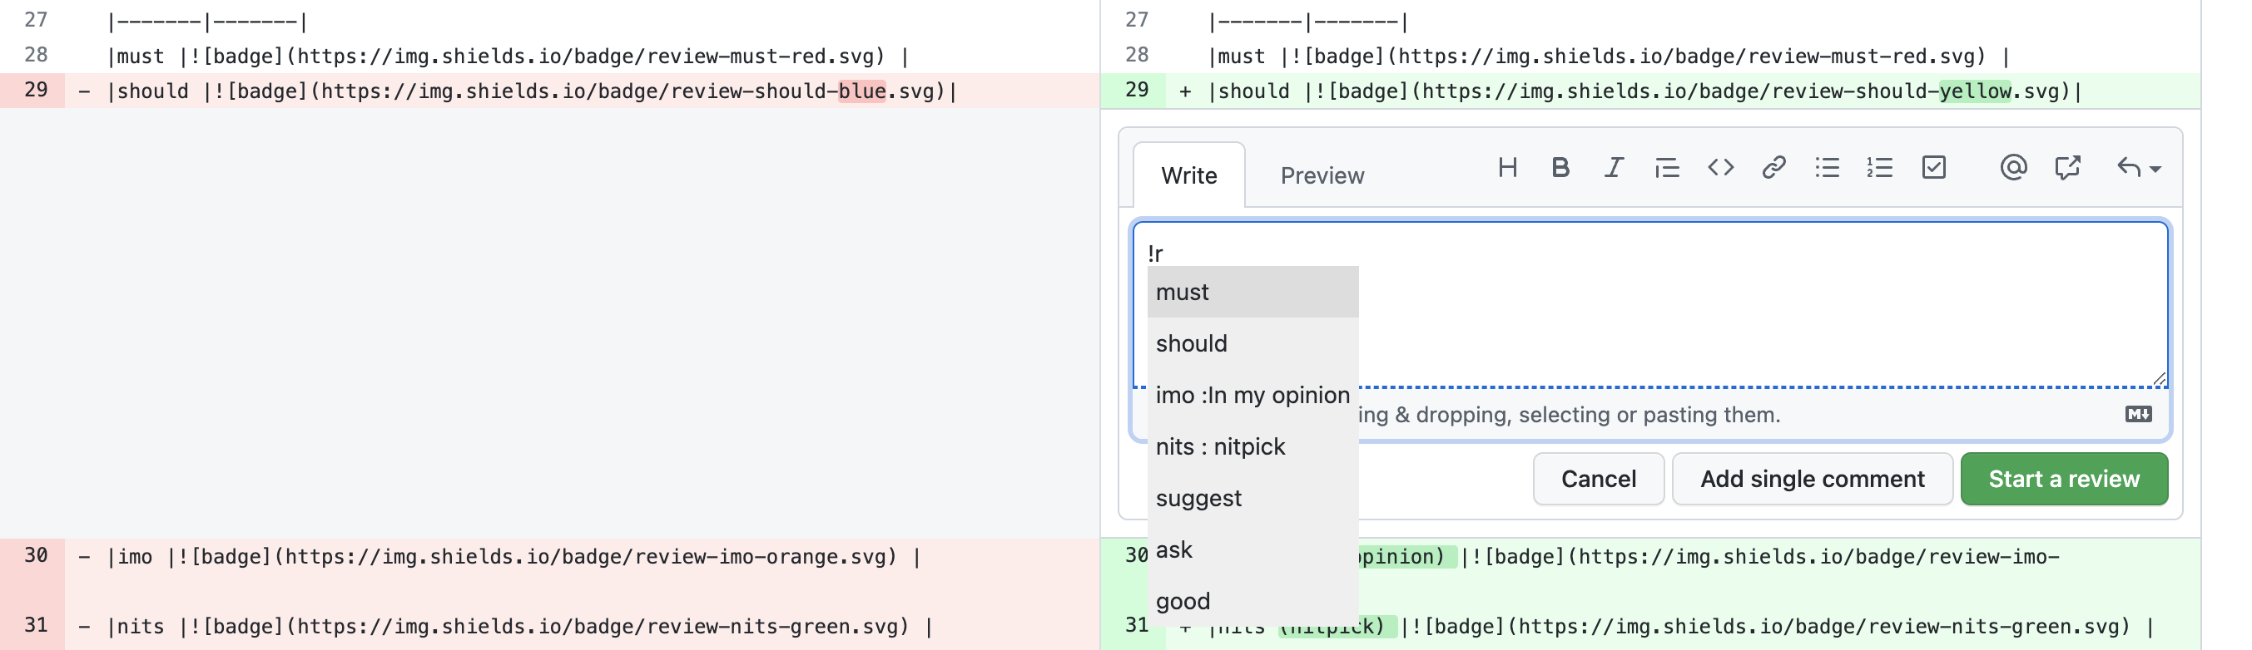Switch to the Preview tab
This screenshot has width=2252, height=650.
click(x=1321, y=175)
